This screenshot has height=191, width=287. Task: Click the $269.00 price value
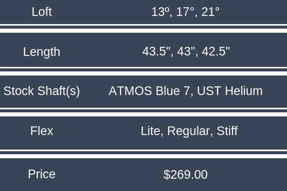click(185, 174)
